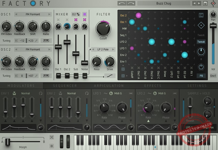Click the Twerk button

(x=201, y=35)
